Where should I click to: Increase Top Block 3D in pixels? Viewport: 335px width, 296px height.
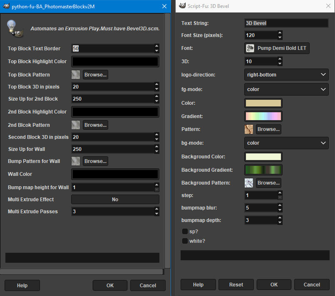click(x=156, y=84)
